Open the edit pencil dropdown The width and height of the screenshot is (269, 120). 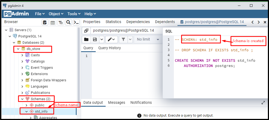(x=111, y=39)
